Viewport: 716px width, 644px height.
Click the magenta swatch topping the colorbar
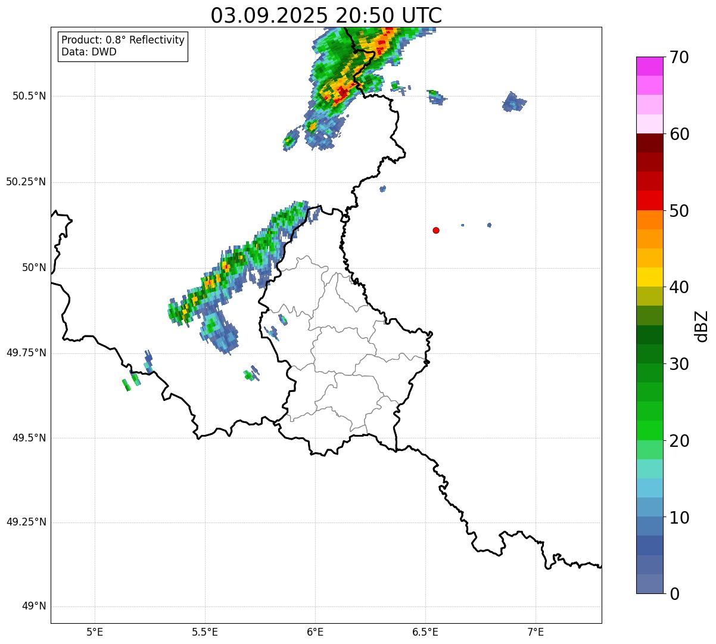(649, 66)
